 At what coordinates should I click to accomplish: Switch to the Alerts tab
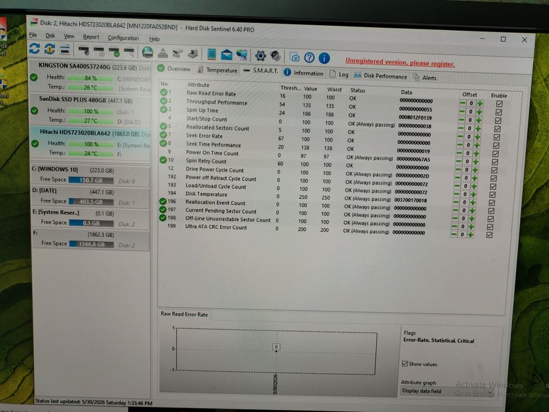425,78
